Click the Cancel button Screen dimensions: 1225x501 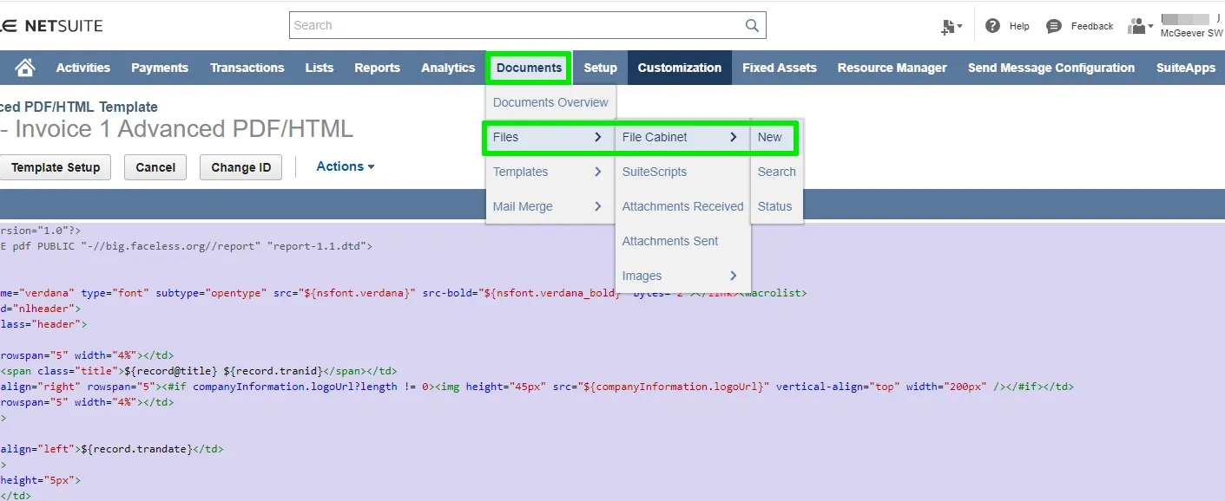coord(155,167)
